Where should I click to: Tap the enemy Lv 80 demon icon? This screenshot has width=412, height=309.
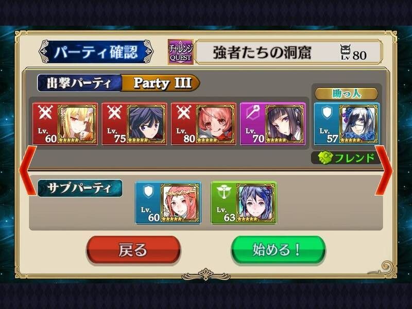coord(345,52)
